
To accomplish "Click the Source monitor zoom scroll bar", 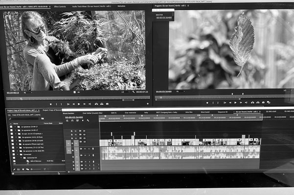I will pyautogui.click(x=128, y=100).
